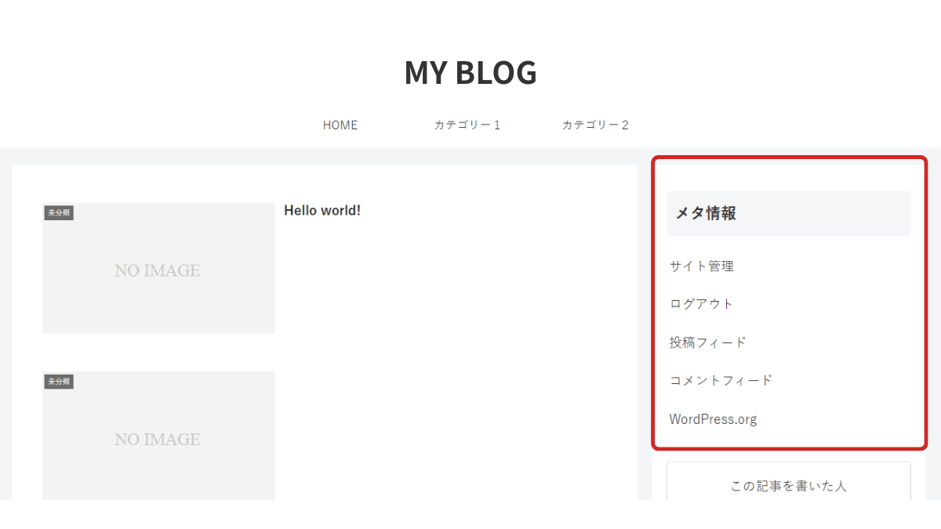Screen dimensions: 941x529
Task: Select the NO IMAGE thumbnail of Hello world! post
Action: click(158, 268)
